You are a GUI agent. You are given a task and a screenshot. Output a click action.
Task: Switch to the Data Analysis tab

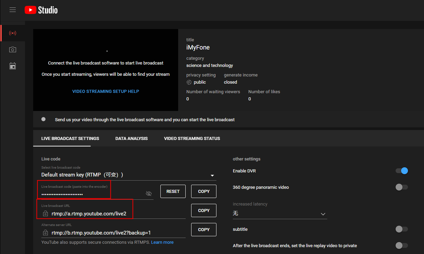point(132,139)
